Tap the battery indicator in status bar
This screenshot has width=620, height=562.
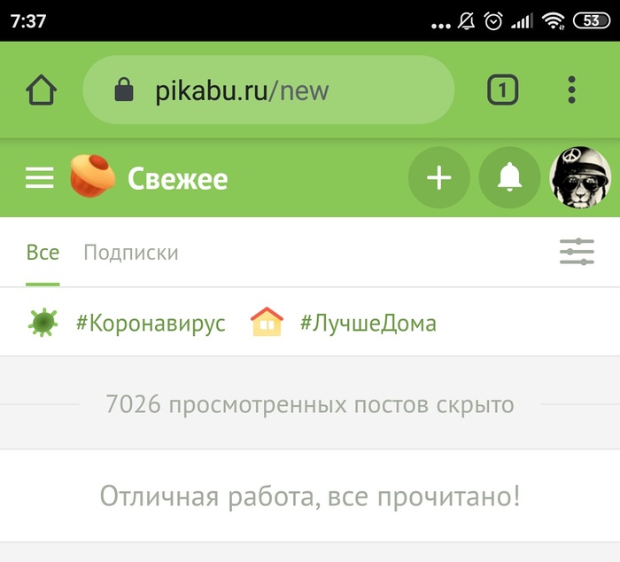[591, 20]
